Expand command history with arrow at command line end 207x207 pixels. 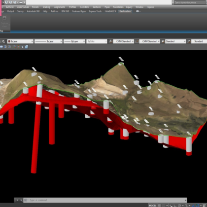click(x=186, y=200)
